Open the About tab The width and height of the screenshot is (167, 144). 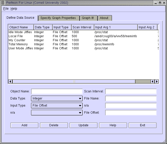tap(104, 18)
